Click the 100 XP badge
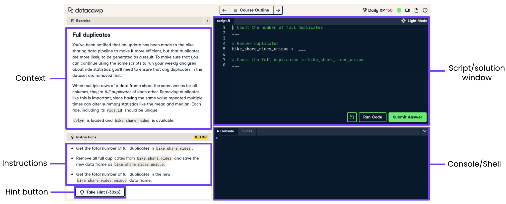This screenshot has height=204, width=506. point(200,137)
